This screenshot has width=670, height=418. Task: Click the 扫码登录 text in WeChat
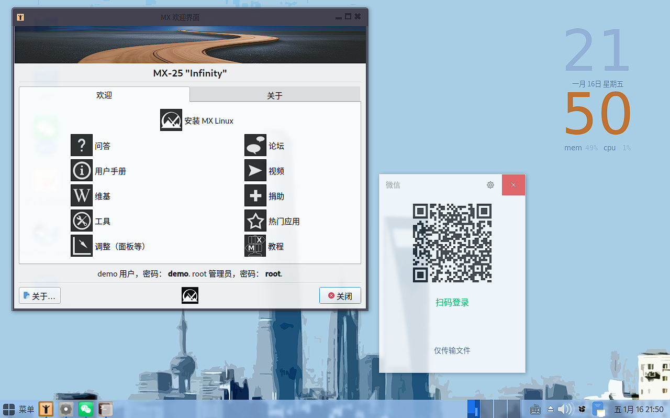(x=452, y=302)
